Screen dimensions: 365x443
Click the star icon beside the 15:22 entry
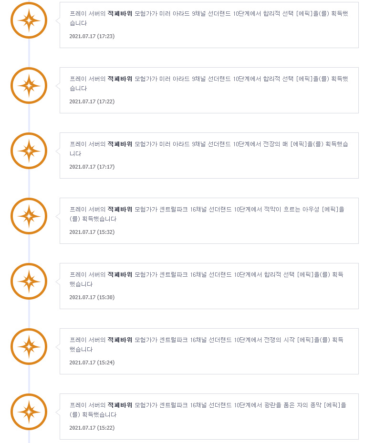(29, 412)
